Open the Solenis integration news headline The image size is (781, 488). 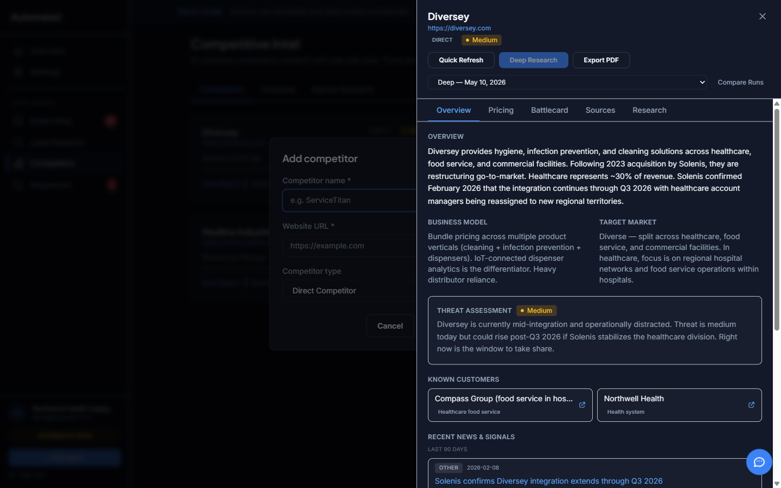(x=549, y=481)
